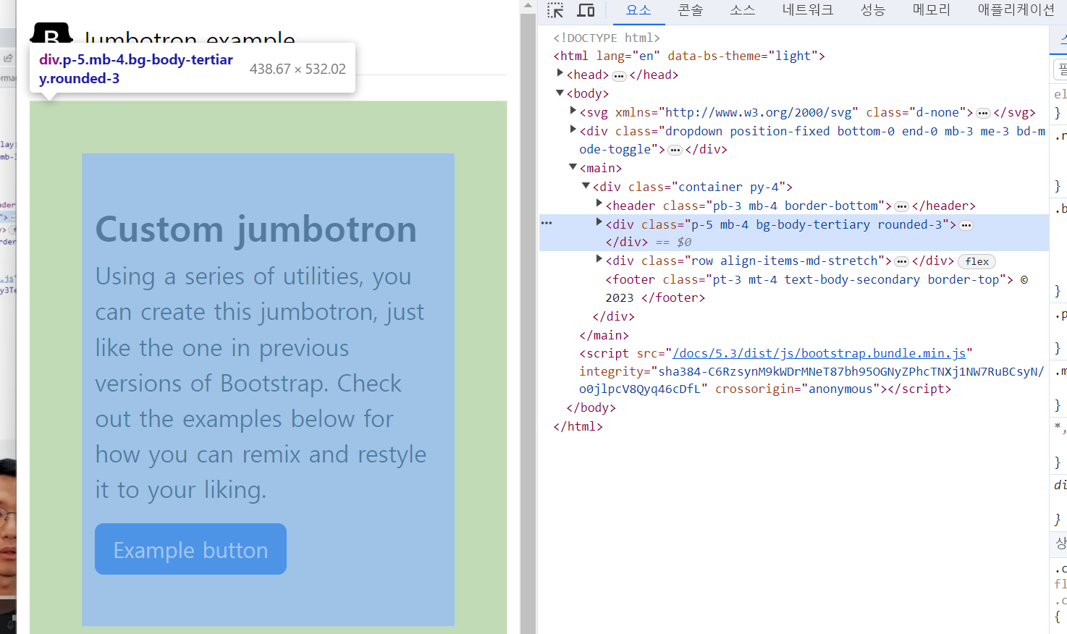Open the 네트워크 tab

[x=808, y=10]
